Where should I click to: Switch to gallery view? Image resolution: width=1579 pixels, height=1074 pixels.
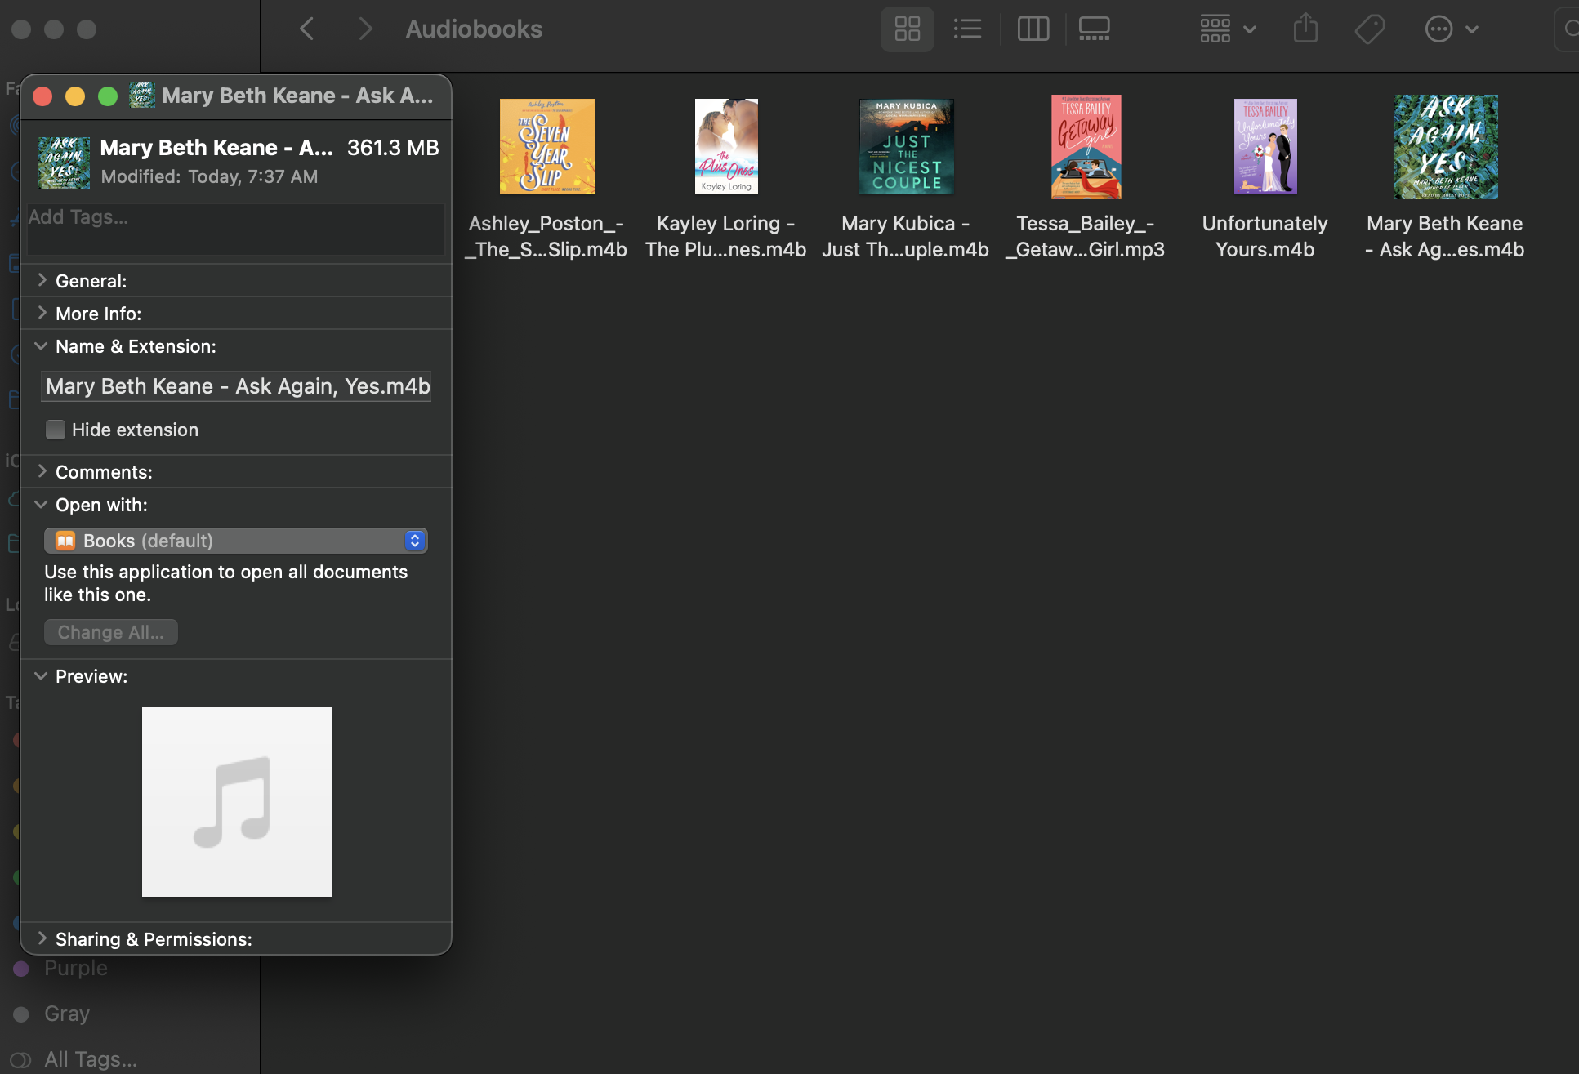pyautogui.click(x=1094, y=29)
